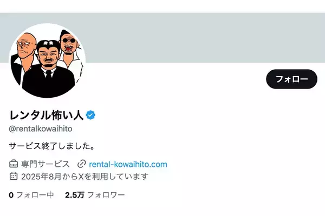Click the calendar icon beside join date
This screenshot has height=216, width=325.
[14, 176]
